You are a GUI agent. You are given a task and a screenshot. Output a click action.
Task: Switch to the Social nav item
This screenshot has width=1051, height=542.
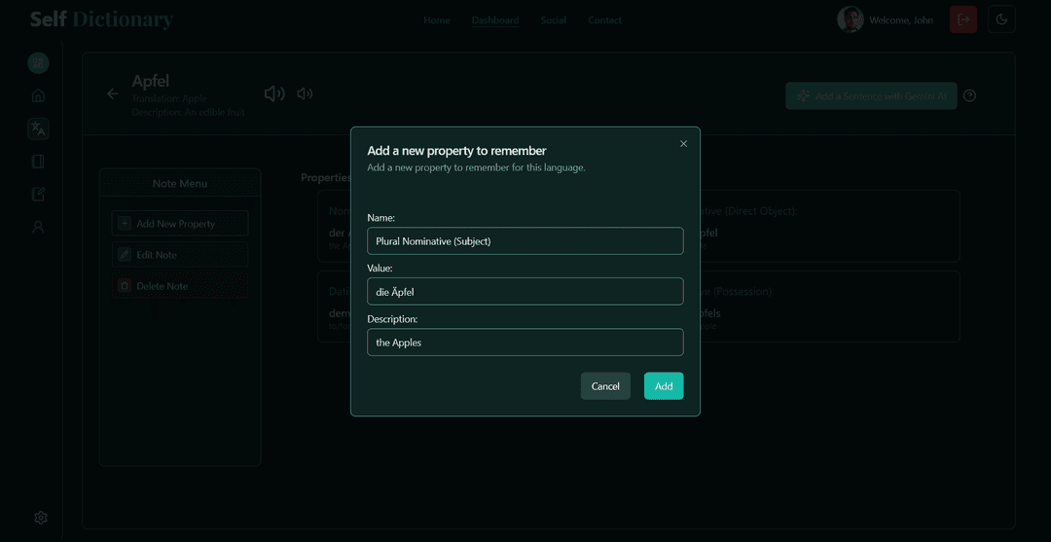[553, 20]
